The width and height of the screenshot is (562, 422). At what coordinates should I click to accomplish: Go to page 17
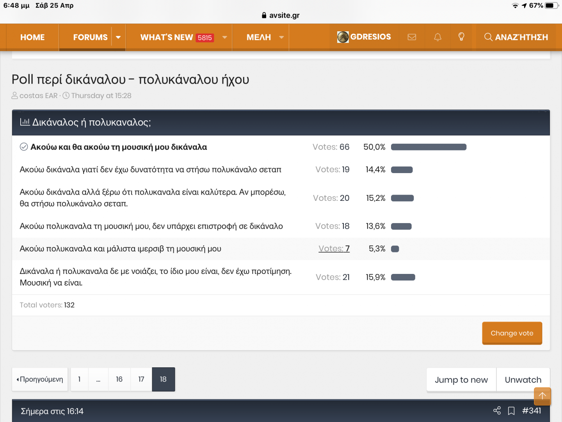pos(141,379)
